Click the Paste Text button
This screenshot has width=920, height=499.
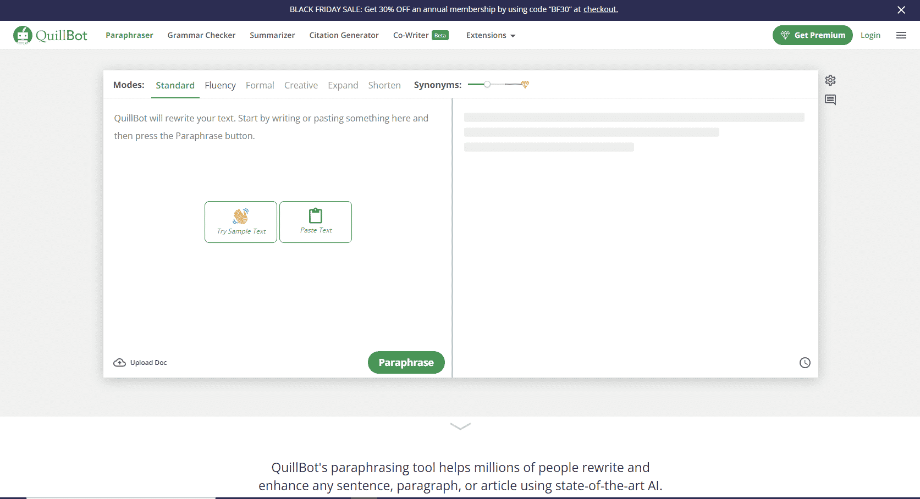(316, 222)
